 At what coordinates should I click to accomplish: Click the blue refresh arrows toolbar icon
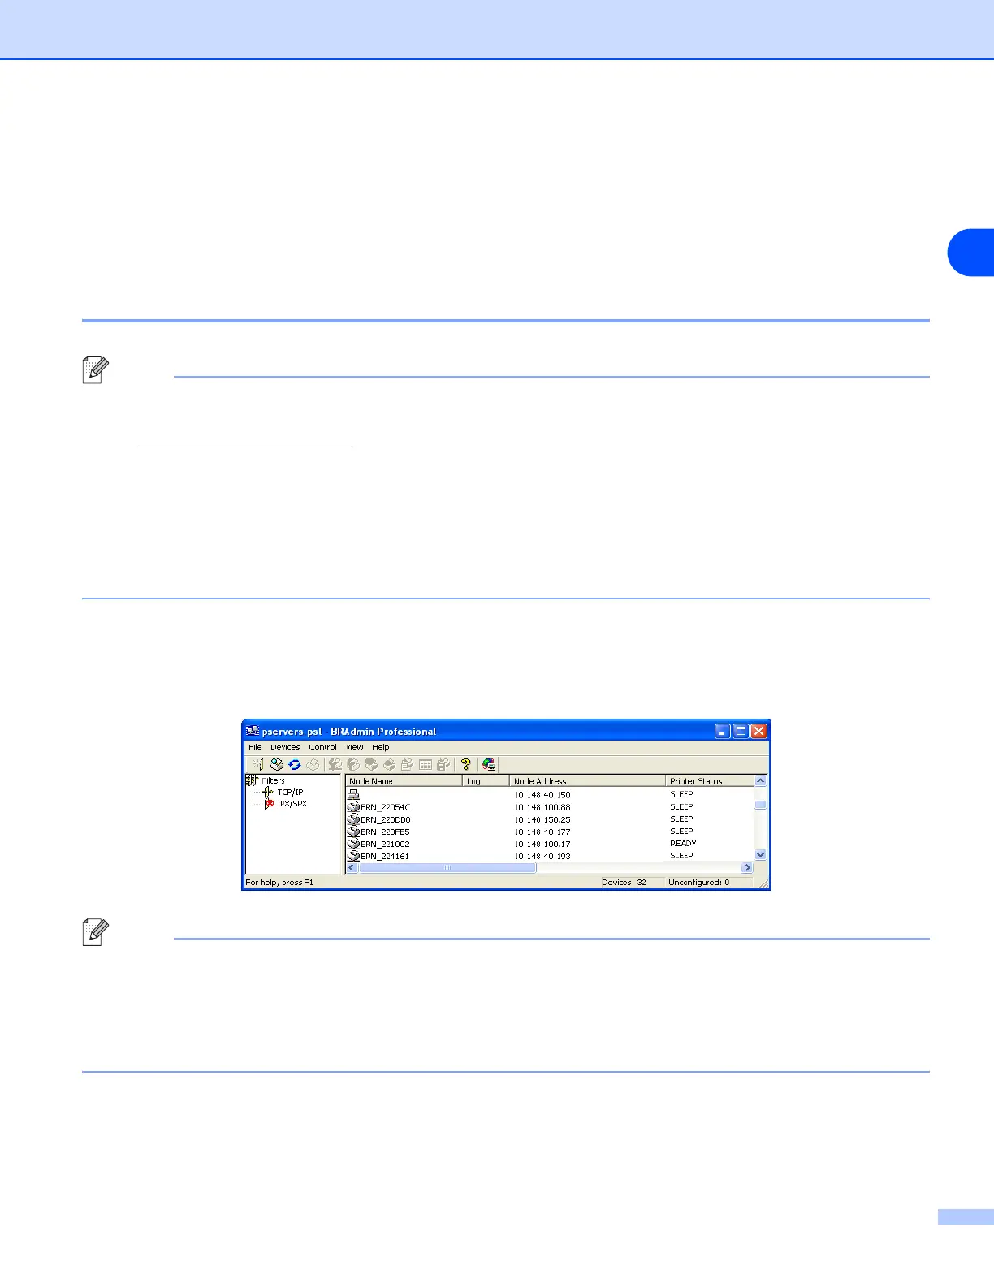pos(295,764)
